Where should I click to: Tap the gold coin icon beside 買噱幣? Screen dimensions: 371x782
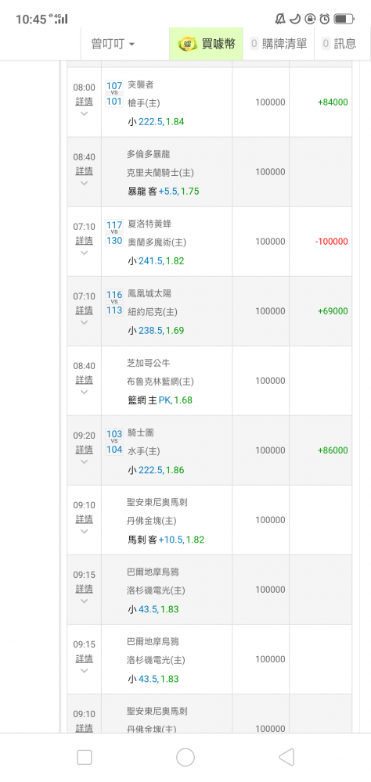[x=188, y=44]
